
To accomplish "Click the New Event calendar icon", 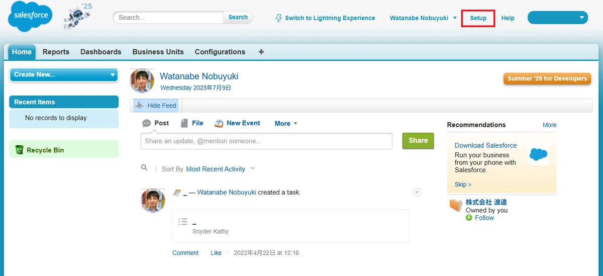I will pyautogui.click(x=219, y=123).
